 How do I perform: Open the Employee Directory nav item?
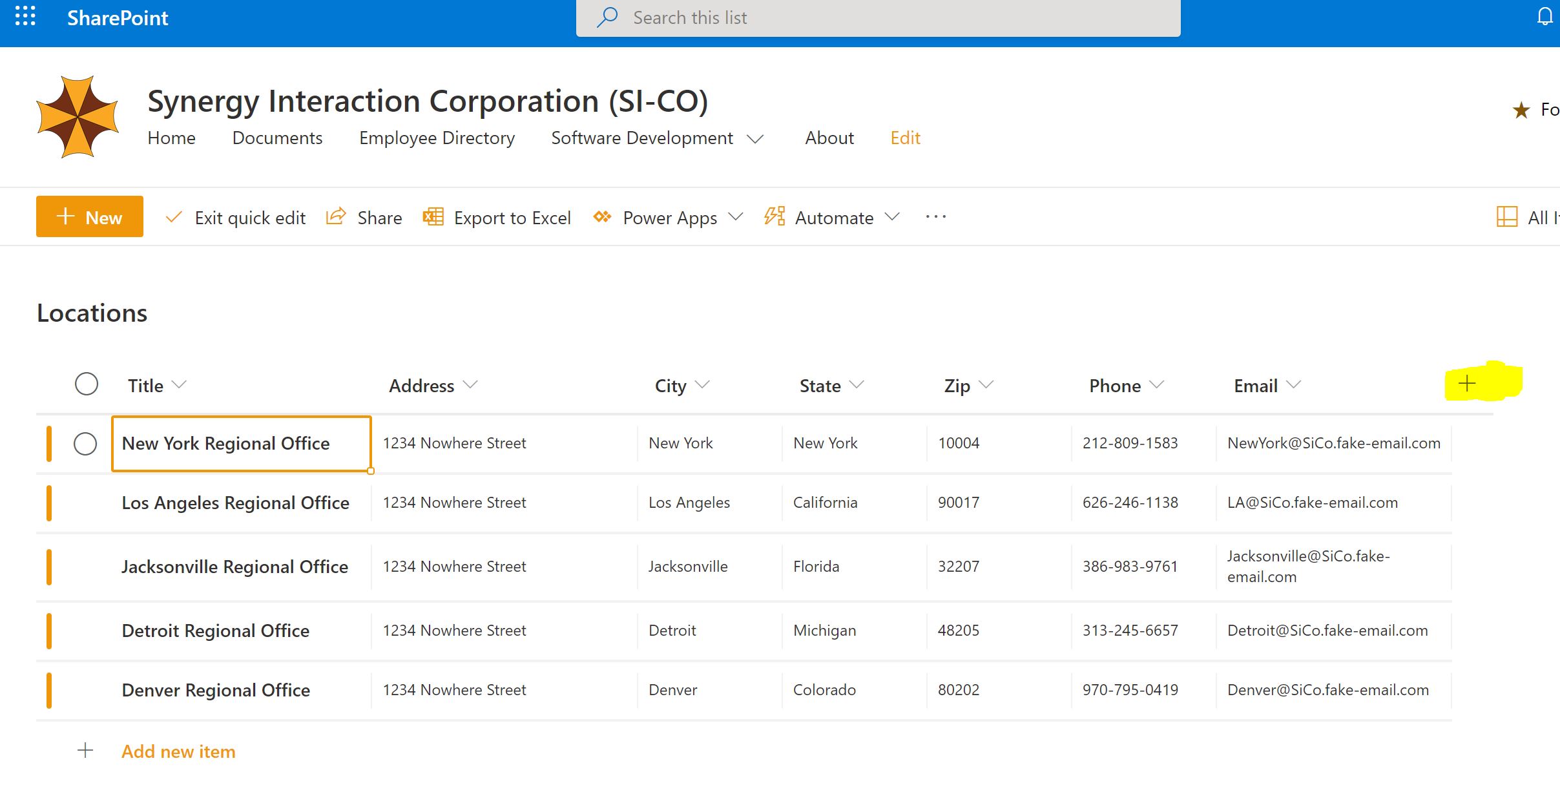(437, 138)
